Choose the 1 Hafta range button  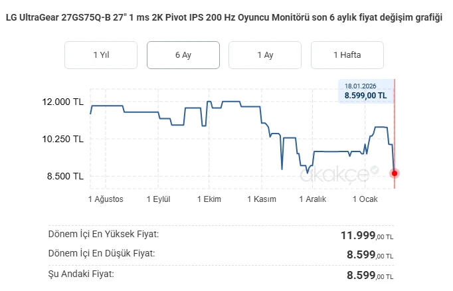pyautogui.click(x=347, y=55)
